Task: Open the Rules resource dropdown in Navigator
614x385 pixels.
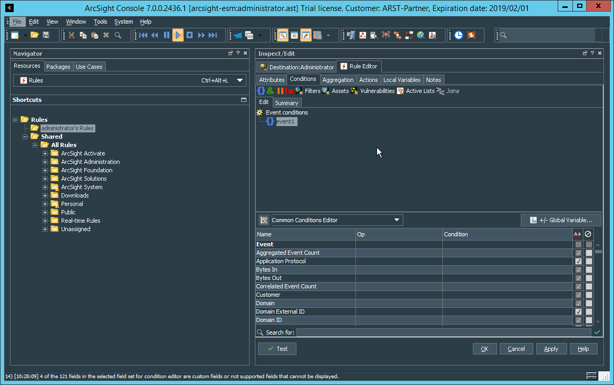Action: click(x=240, y=80)
